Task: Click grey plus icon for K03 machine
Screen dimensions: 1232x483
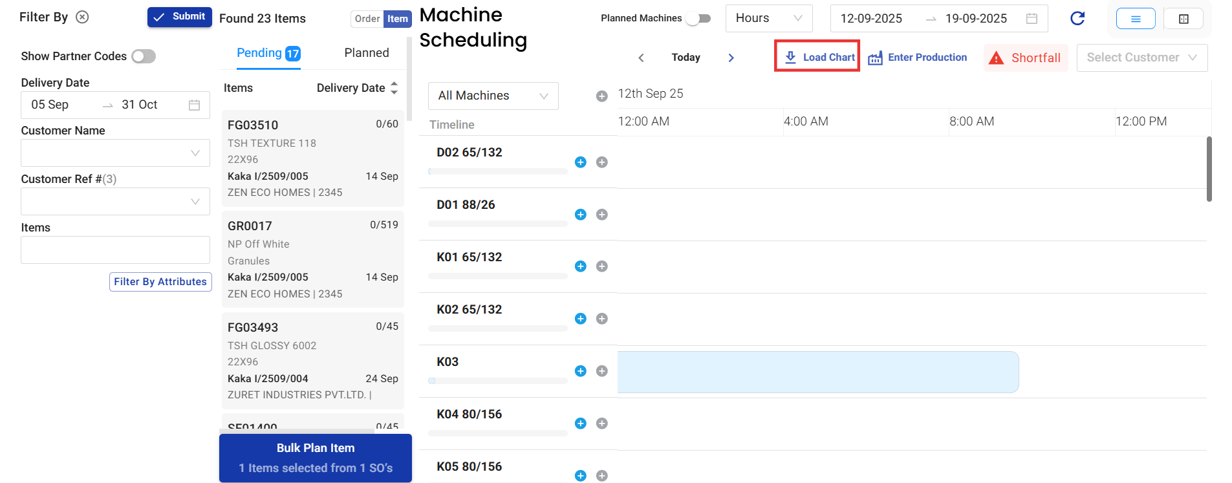Action: pyautogui.click(x=601, y=371)
